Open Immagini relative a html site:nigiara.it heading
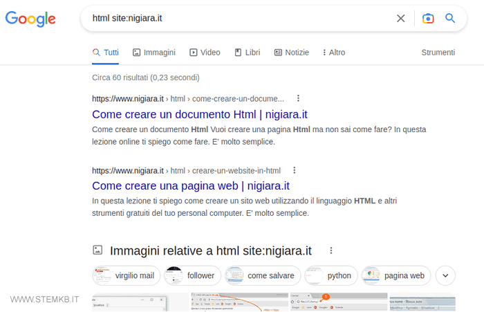 pos(210,251)
